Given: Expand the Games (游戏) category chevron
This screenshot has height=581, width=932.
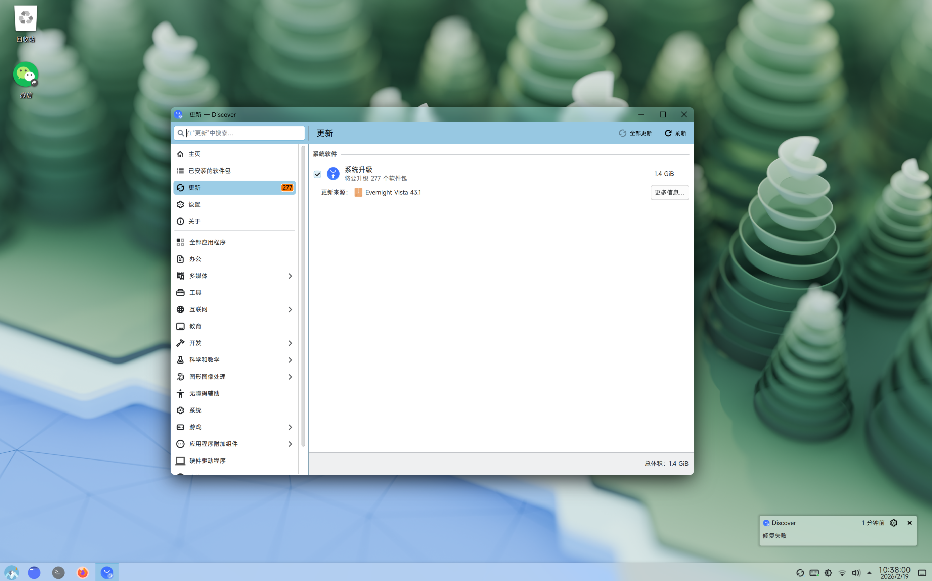Looking at the screenshot, I should (x=290, y=427).
